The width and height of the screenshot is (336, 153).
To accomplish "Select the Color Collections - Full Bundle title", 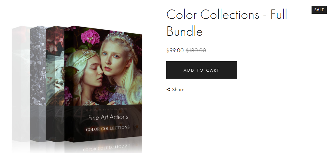I will point(227,23).
